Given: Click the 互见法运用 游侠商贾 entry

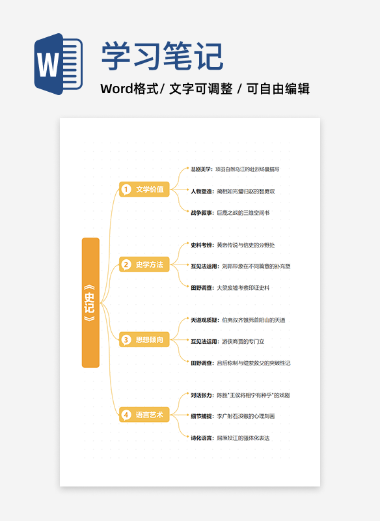Looking at the screenshot, I should [x=227, y=341].
